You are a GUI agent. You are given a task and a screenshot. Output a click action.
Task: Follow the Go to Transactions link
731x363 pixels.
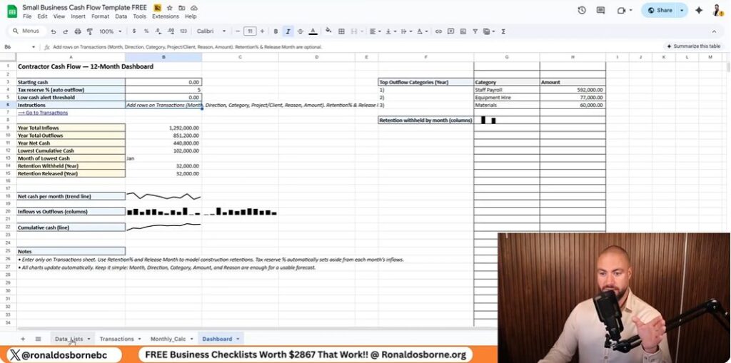[x=43, y=113]
